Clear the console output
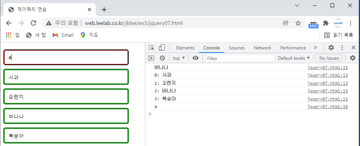The width and height of the screenshot is (360, 146). pyautogui.click(x=162, y=58)
